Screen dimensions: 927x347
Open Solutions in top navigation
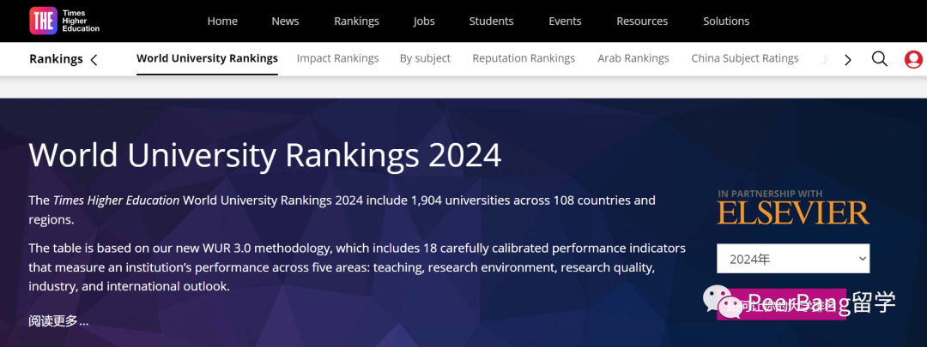point(726,21)
